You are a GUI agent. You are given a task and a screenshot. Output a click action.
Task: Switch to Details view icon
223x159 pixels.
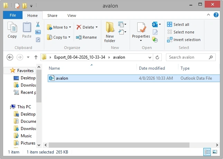coord(207,152)
